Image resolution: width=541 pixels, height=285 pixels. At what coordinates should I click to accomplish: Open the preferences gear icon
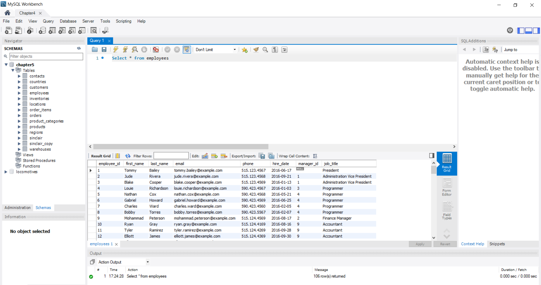510,30
